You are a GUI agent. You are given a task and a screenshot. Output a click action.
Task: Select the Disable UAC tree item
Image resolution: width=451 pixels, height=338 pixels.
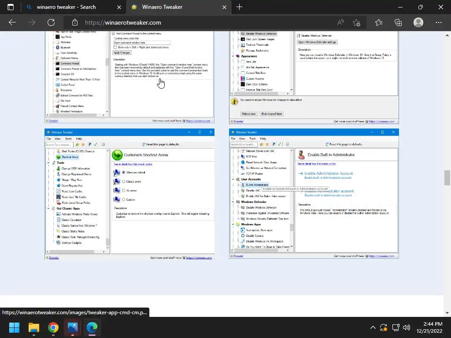coord(253,191)
